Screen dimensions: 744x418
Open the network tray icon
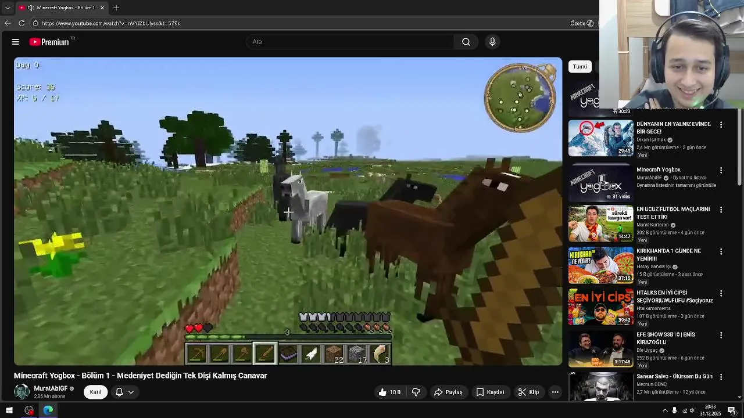coord(684,410)
